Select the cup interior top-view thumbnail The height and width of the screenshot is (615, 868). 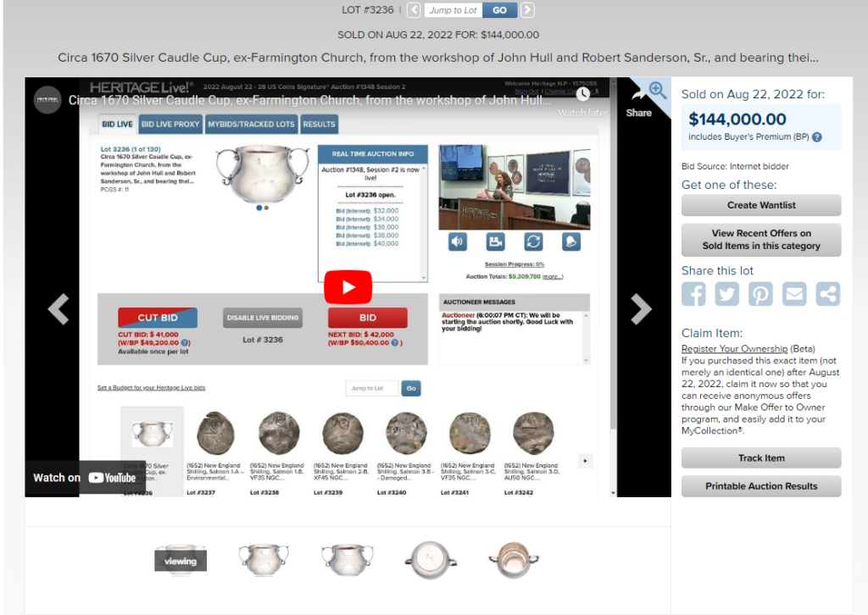coord(514,560)
